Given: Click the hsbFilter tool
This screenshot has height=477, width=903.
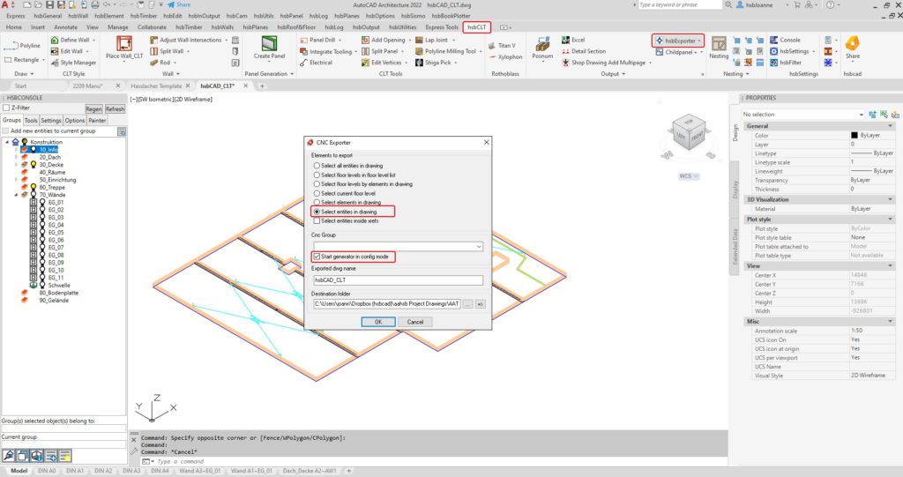Looking at the screenshot, I should (x=786, y=63).
